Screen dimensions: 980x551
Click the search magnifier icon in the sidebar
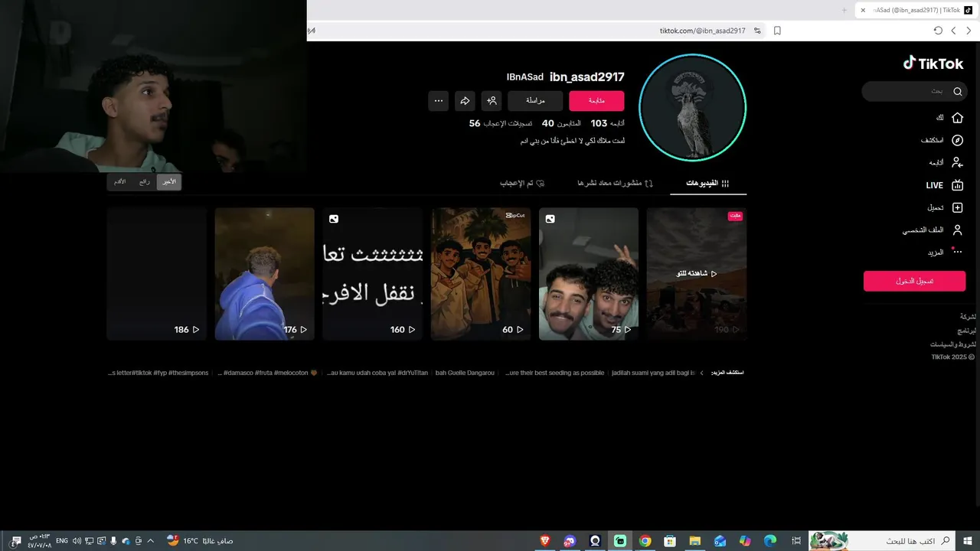[957, 91]
